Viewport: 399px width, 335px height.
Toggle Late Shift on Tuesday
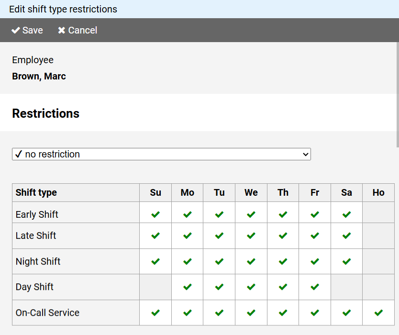[219, 236]
